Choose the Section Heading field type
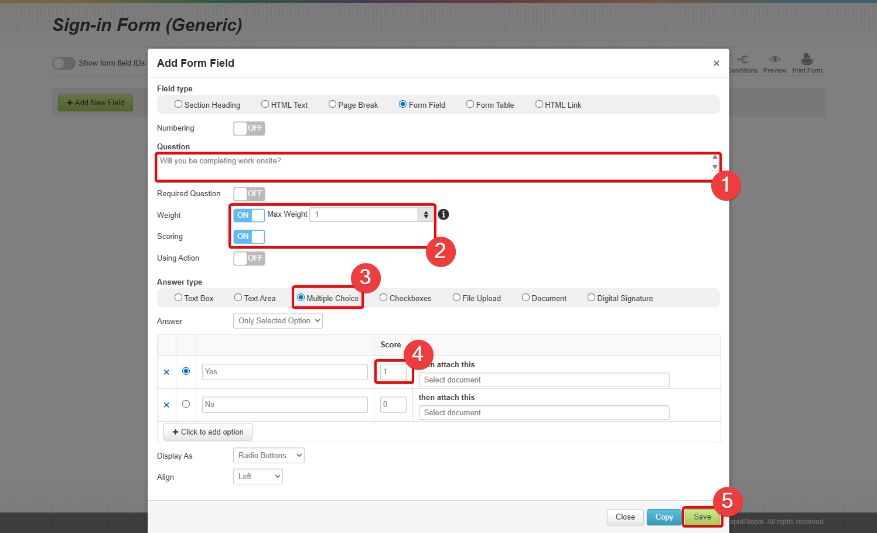Image resolution: width=877 pixels, height=533 pixels. tap(178, 105)
